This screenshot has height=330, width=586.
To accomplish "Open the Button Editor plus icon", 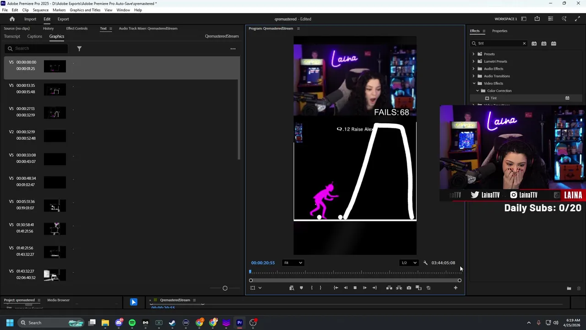I will coord(456,288).
